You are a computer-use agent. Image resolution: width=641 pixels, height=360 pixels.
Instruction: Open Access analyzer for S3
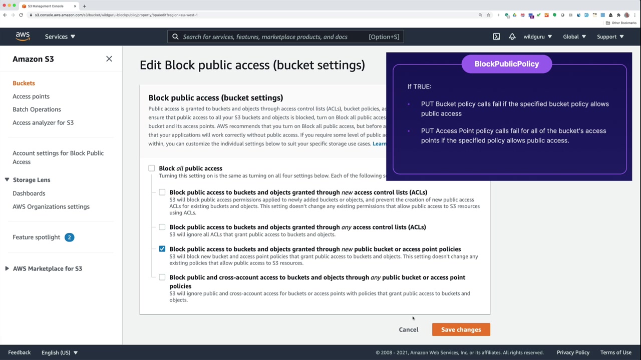[43, 122]
